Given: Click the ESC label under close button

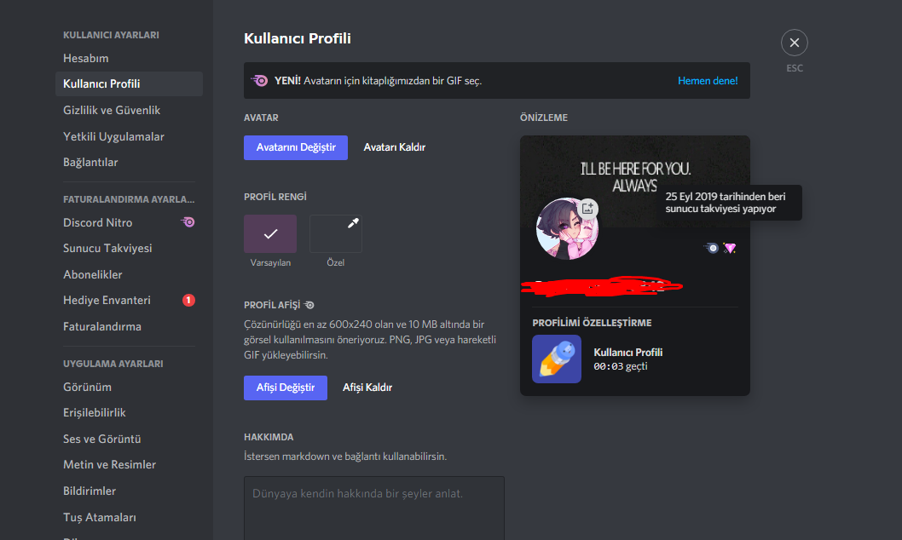Looking at the screenshot, I should tap(795, 68).
